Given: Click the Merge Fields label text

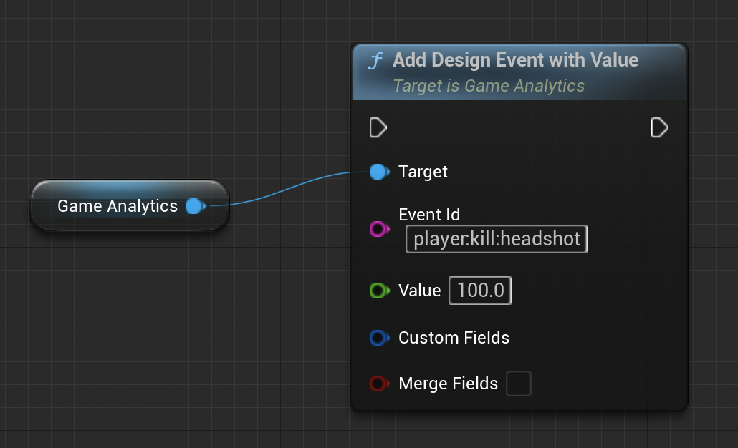Looking at the screenshot, I should pyautogui.click(x=448, y=384).
